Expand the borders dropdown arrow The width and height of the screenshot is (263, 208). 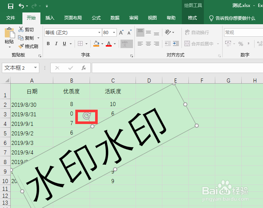pyautogui.click(x=86, y=44)
